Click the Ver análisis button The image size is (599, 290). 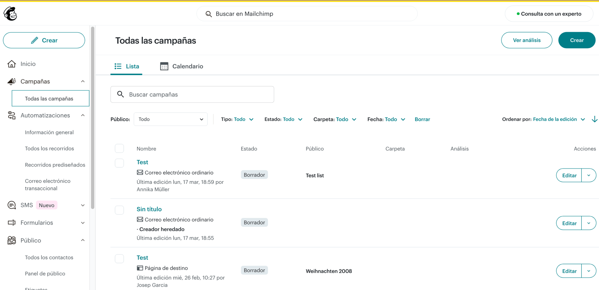(526, 40)
